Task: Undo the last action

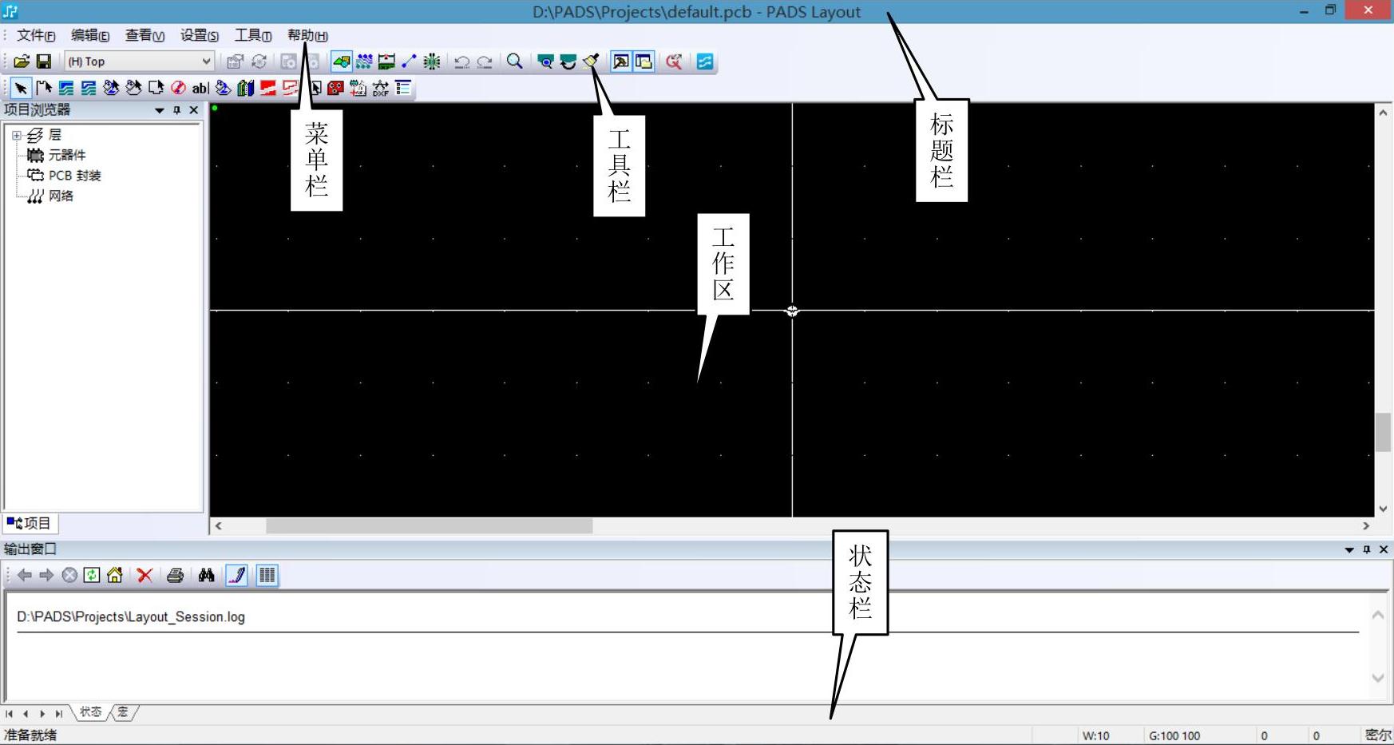Action: (461, 61)
